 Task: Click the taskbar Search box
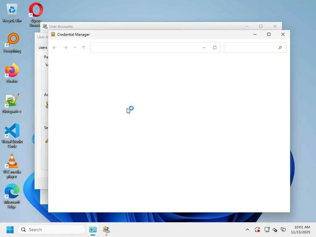pos(52,230)
